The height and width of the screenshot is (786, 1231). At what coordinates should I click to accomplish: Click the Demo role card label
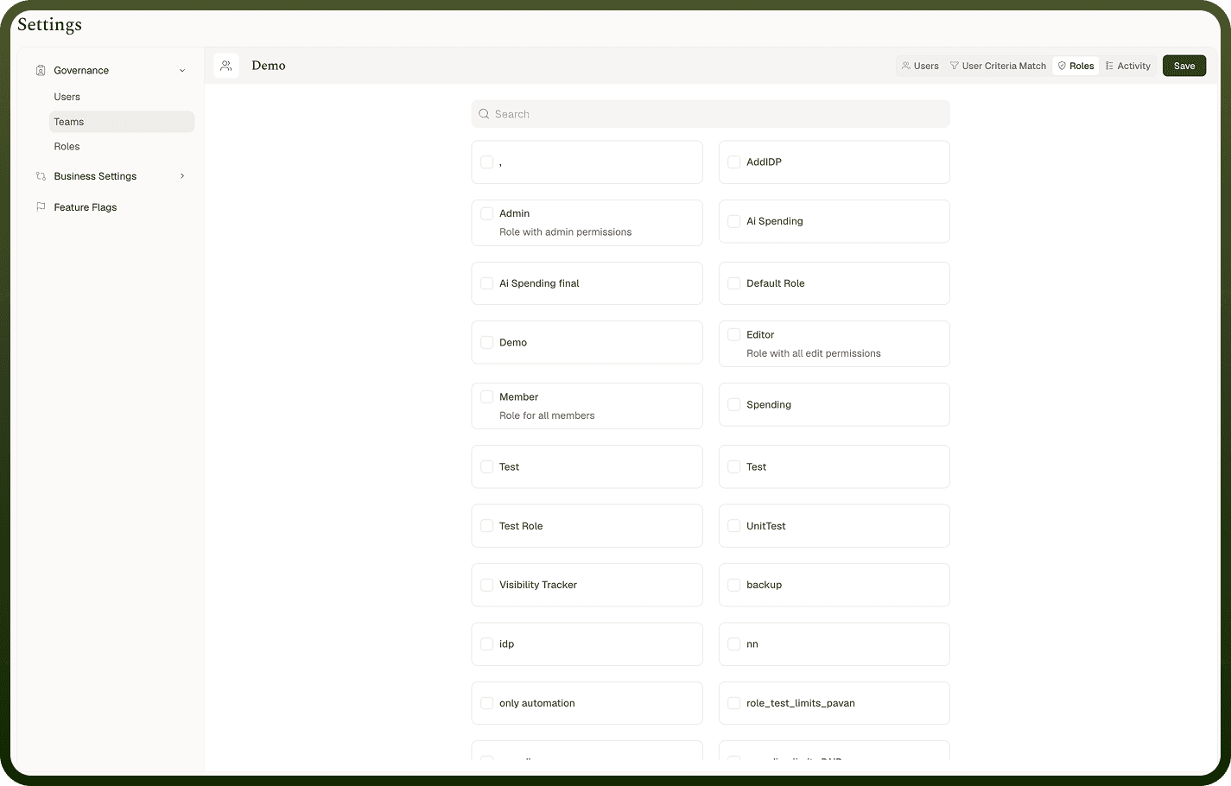513,343
